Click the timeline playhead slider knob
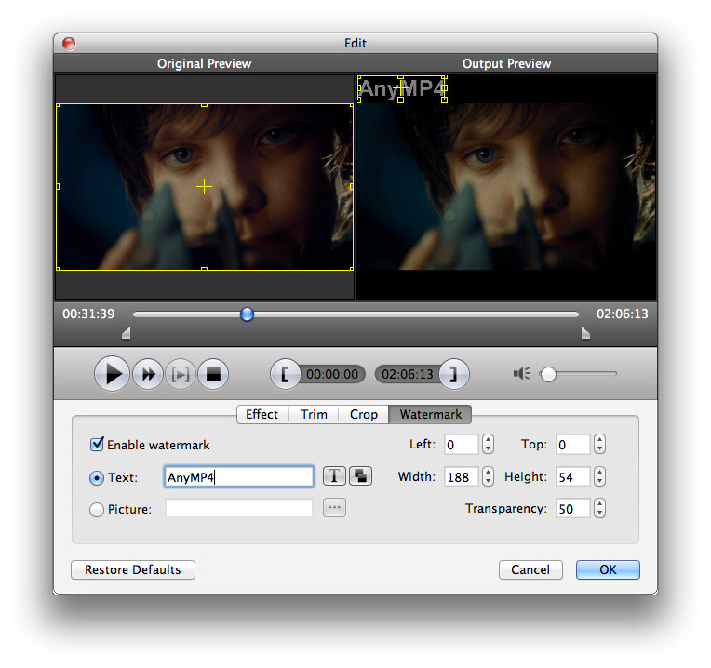 click(247, 314)
